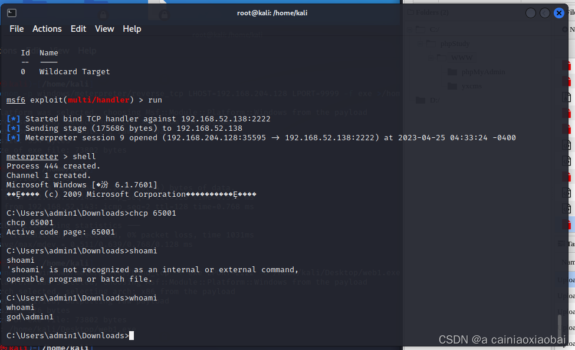This screenshot has width=575, height=350.
Task: Click the Folders (2) header icon
Action: (410, 12)
